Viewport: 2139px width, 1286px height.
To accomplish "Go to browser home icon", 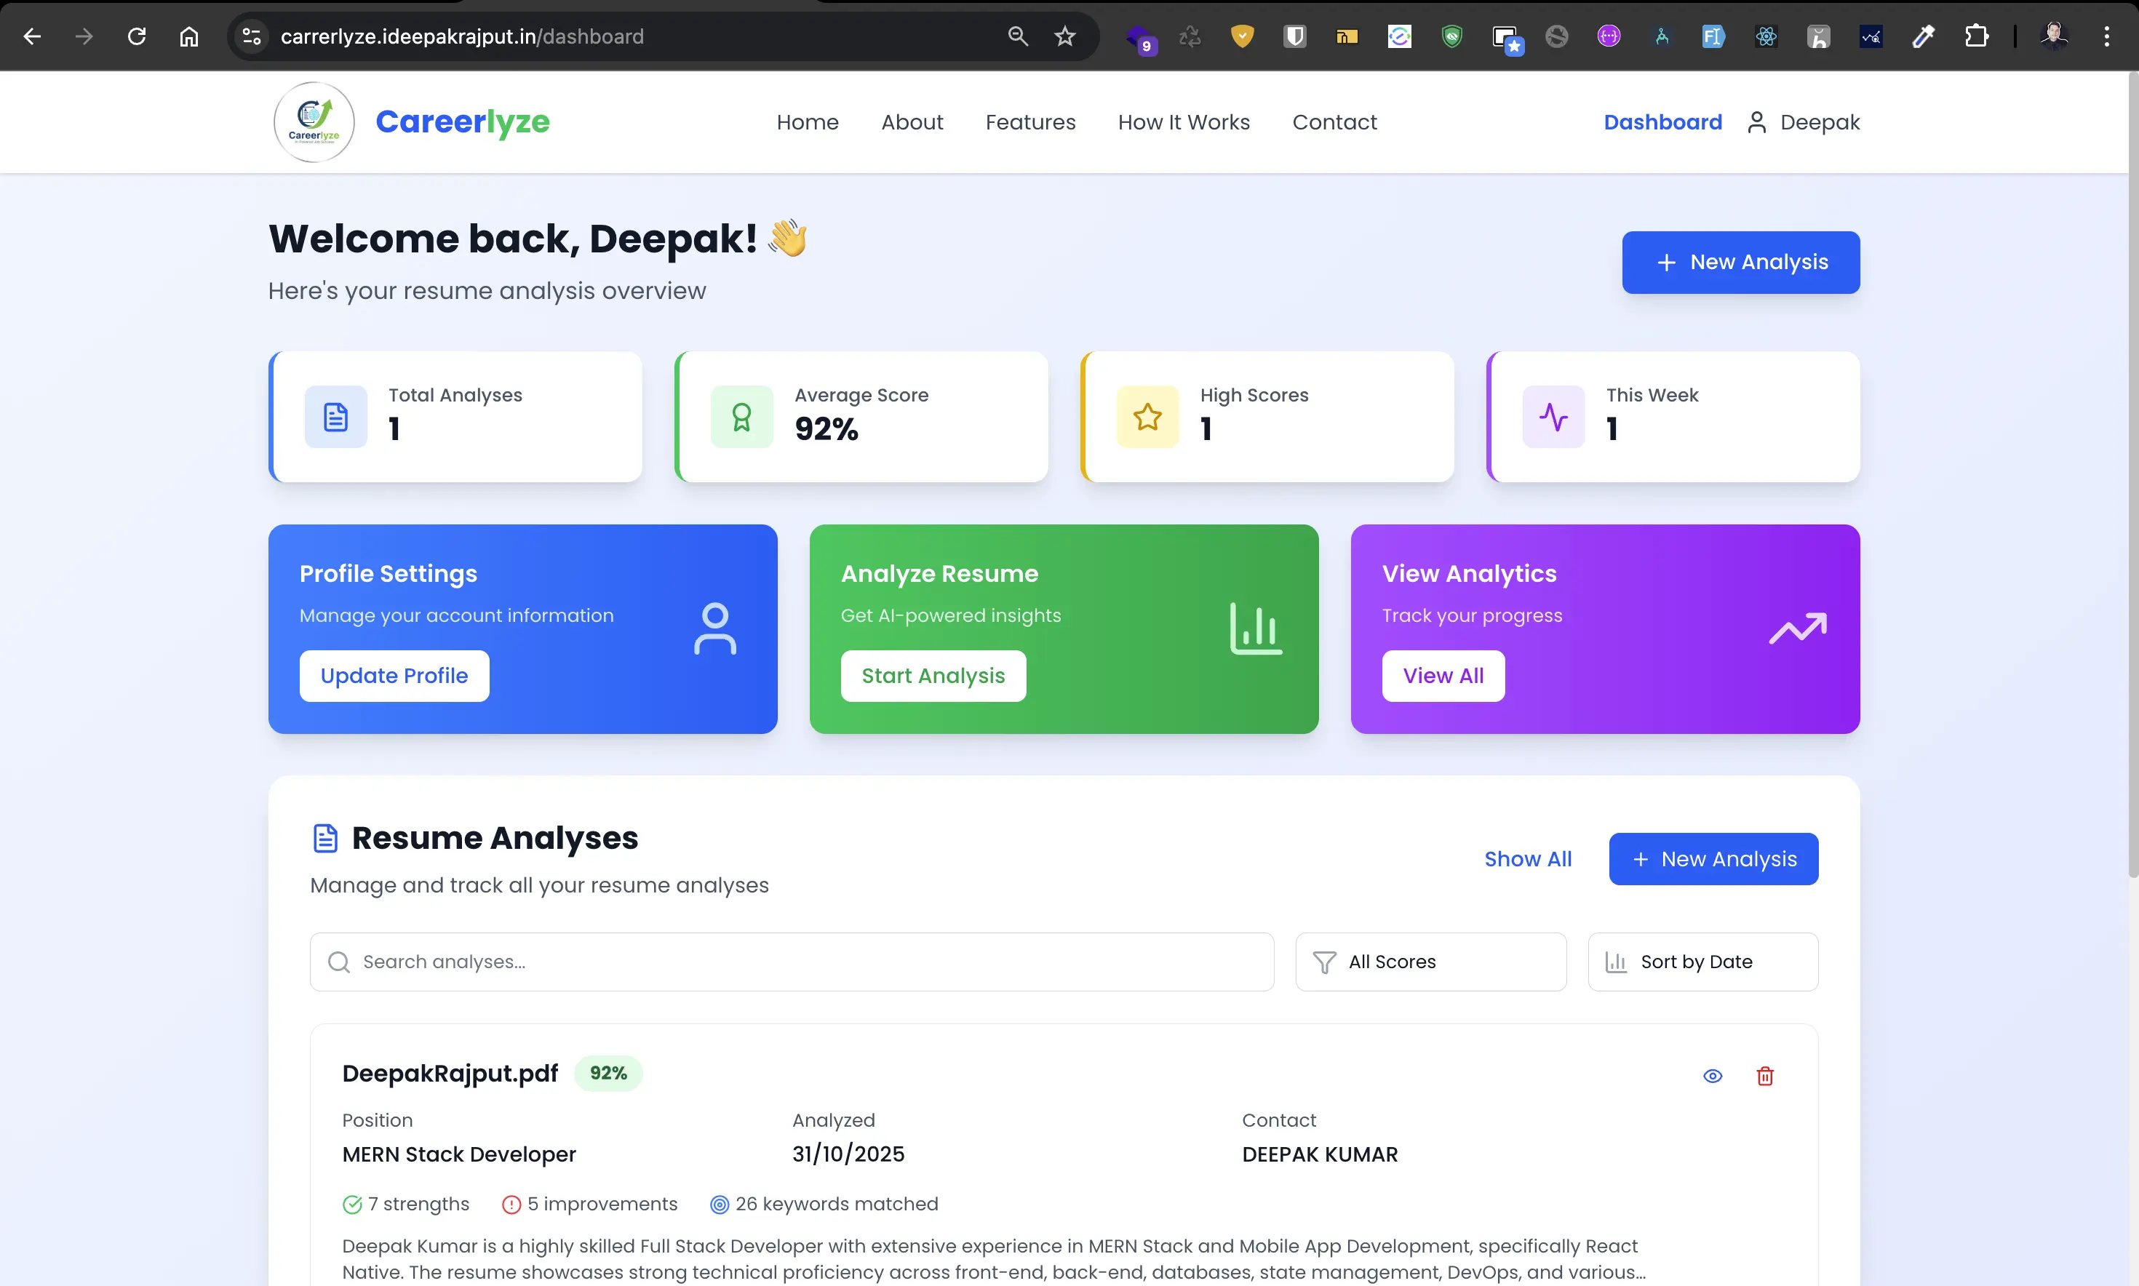I will point(189,36).
